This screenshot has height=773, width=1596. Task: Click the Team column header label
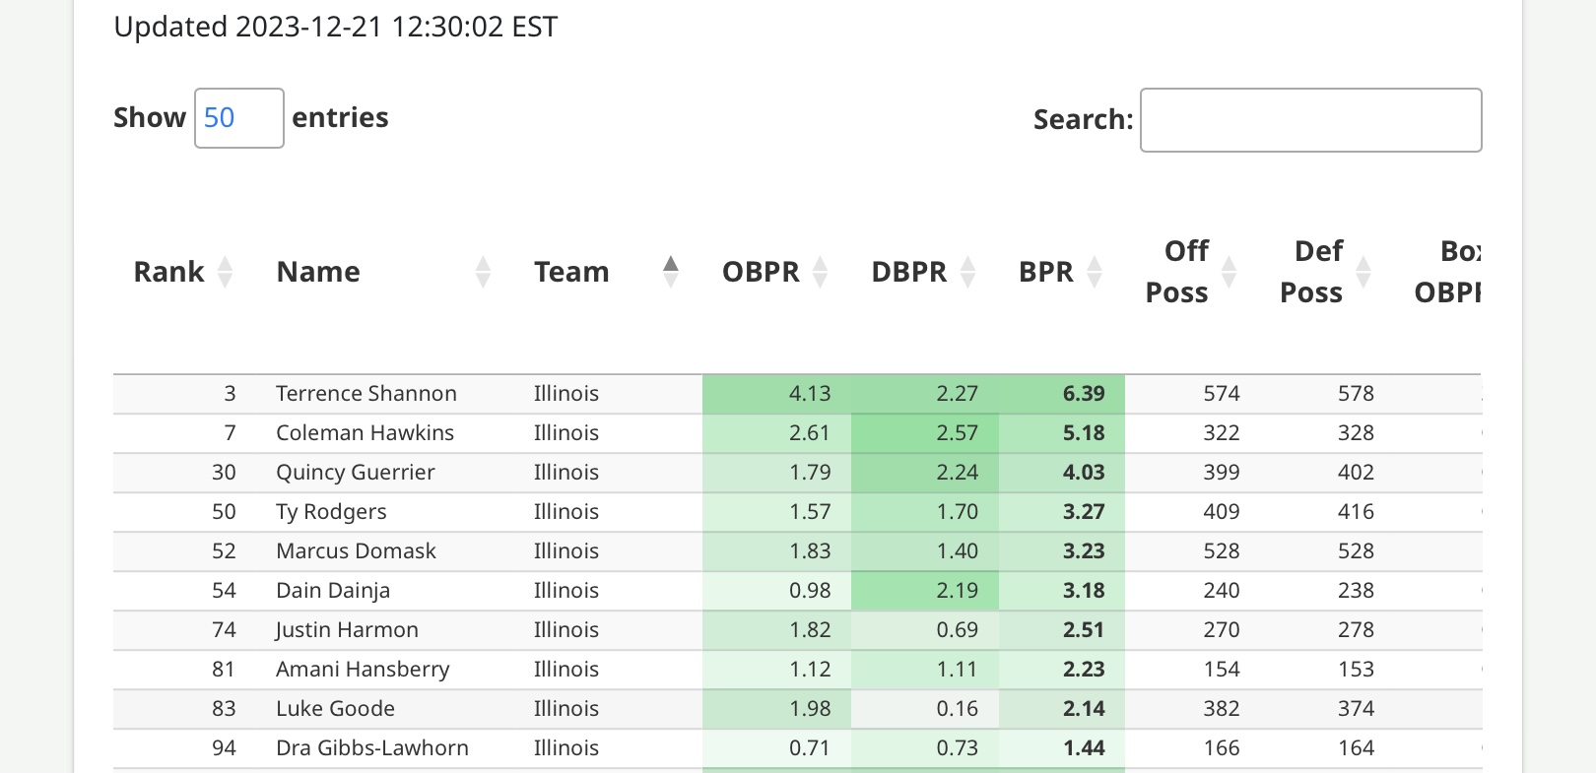571,272
